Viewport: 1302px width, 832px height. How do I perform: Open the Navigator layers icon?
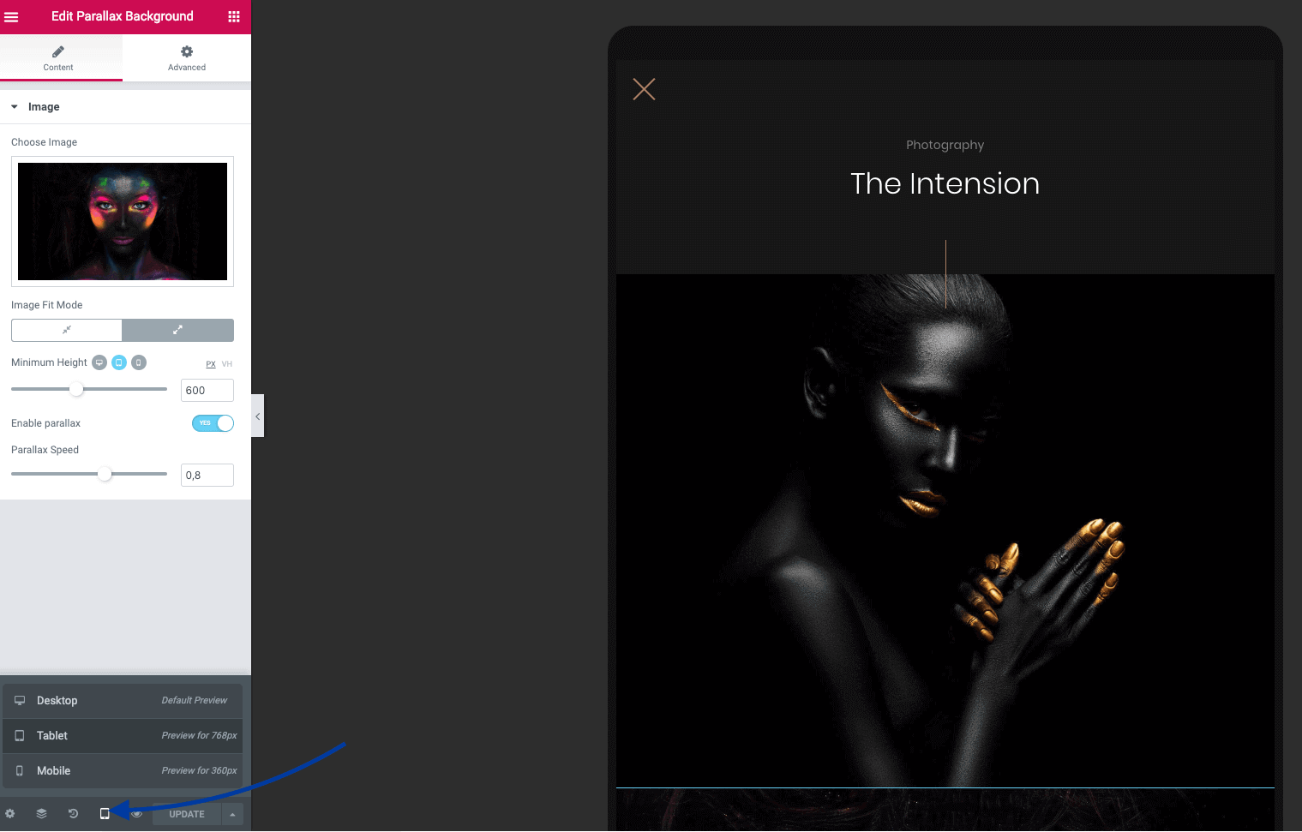41,814
